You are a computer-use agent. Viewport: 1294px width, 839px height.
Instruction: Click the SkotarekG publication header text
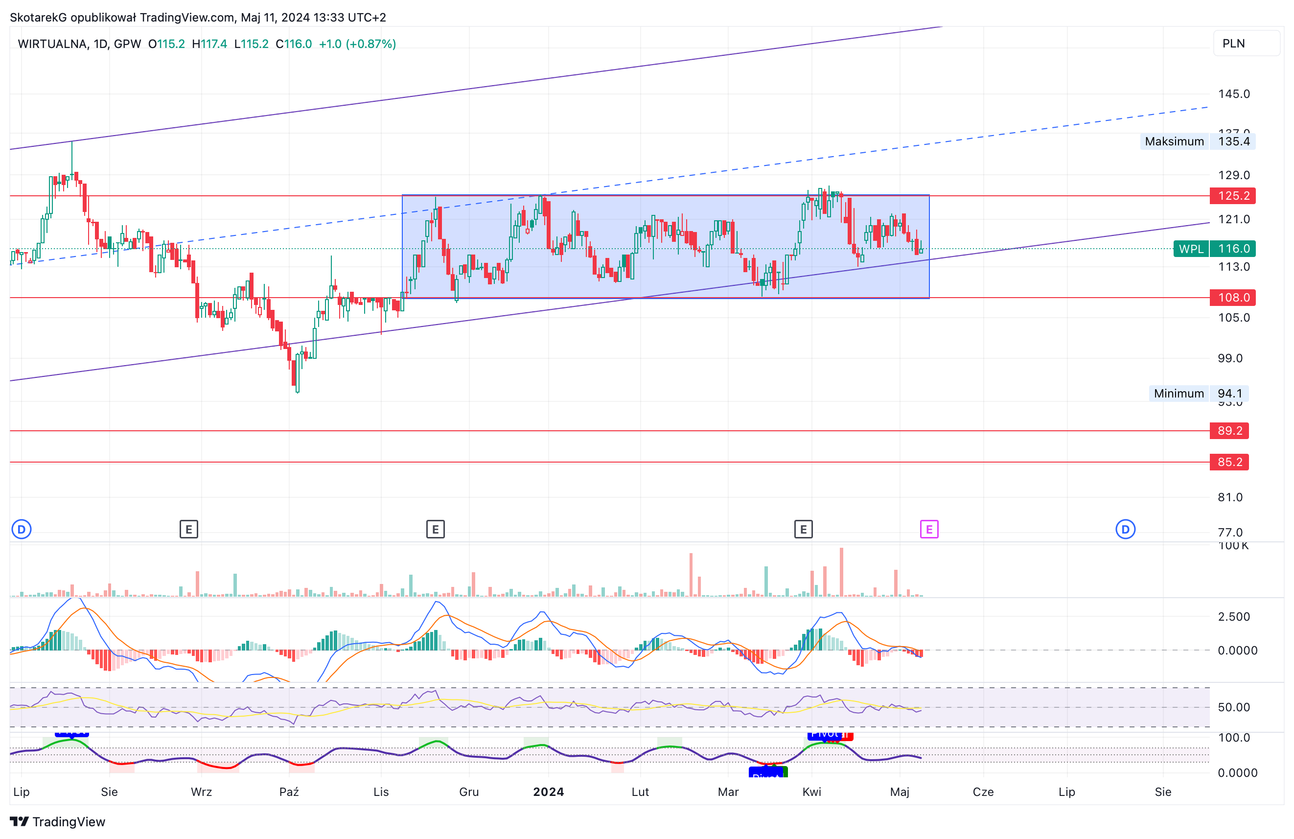[x=198, y=18]
